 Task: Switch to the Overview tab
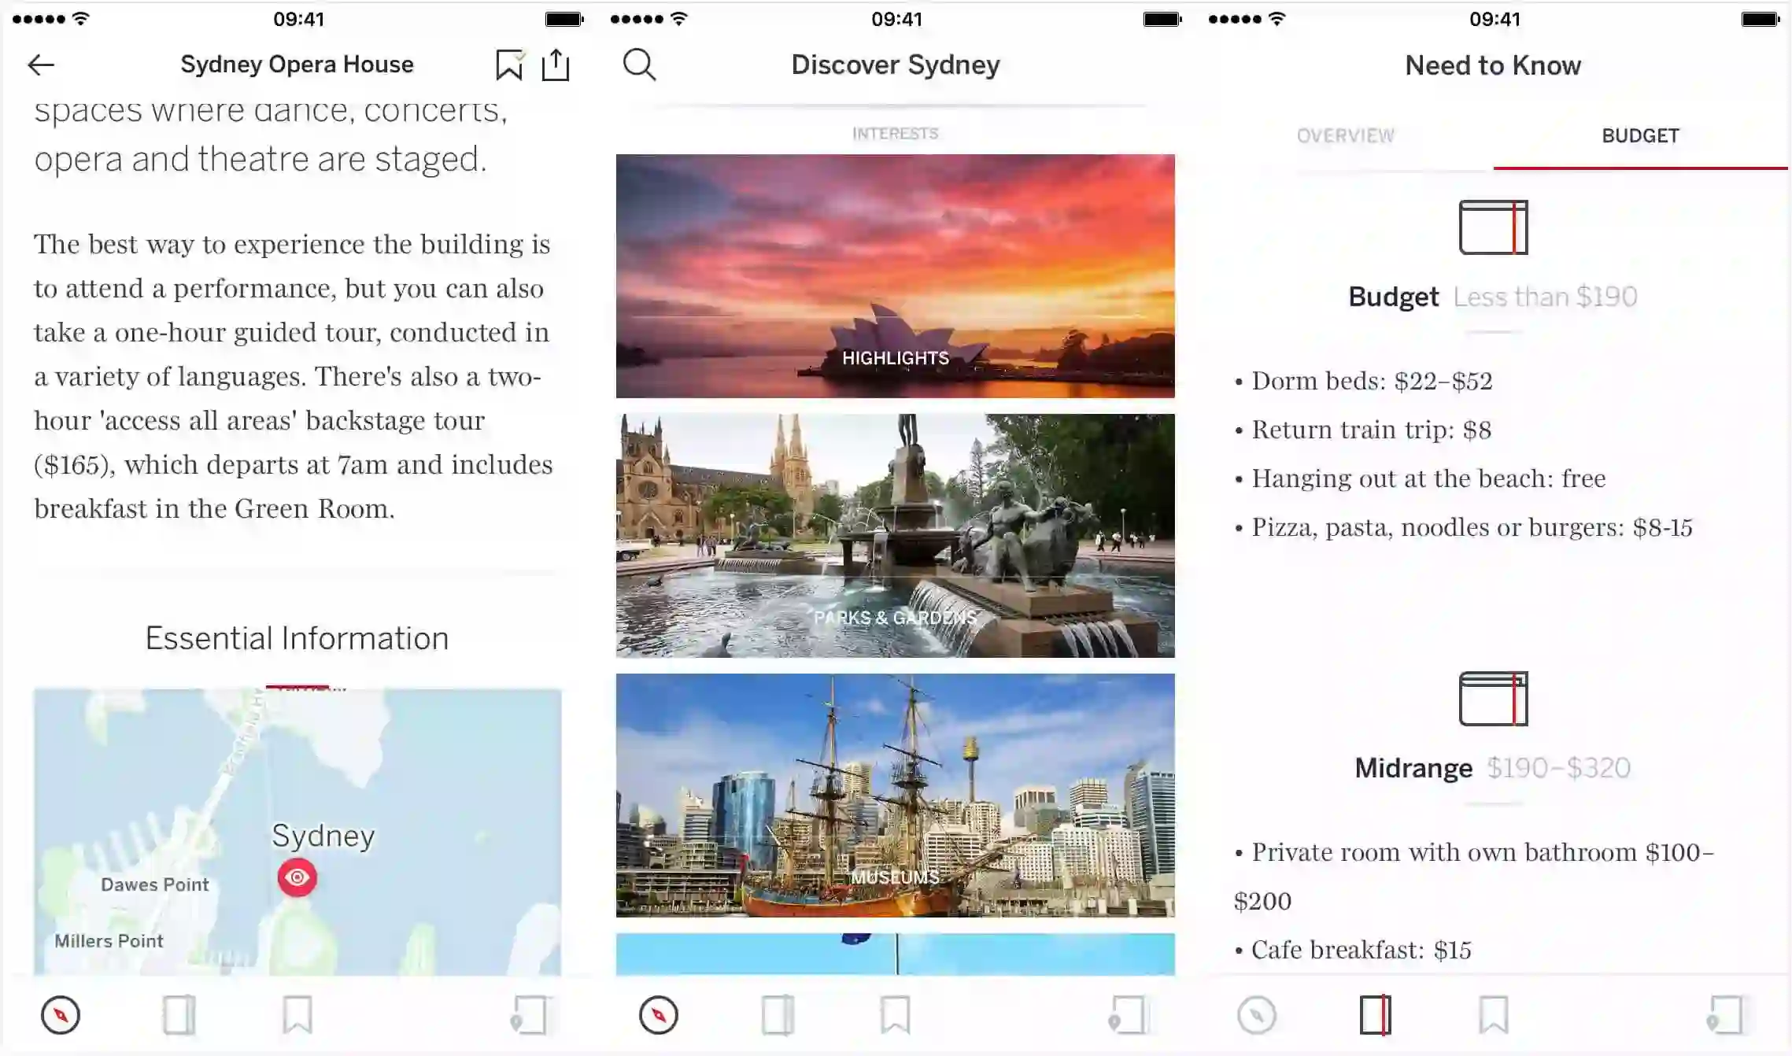click(1345, 136)
